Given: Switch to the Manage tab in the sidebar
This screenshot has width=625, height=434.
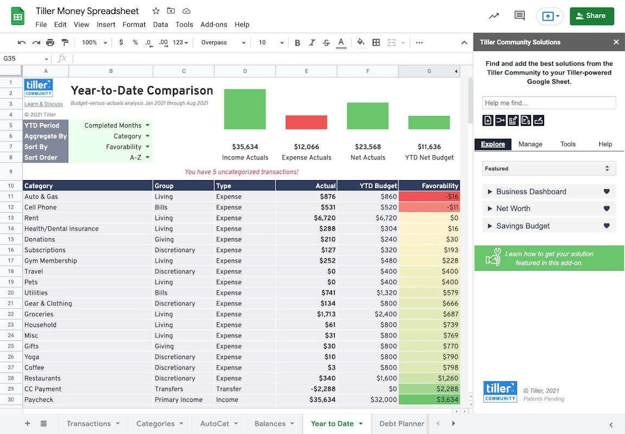Looking at the screenshot, I should (530, 144).
